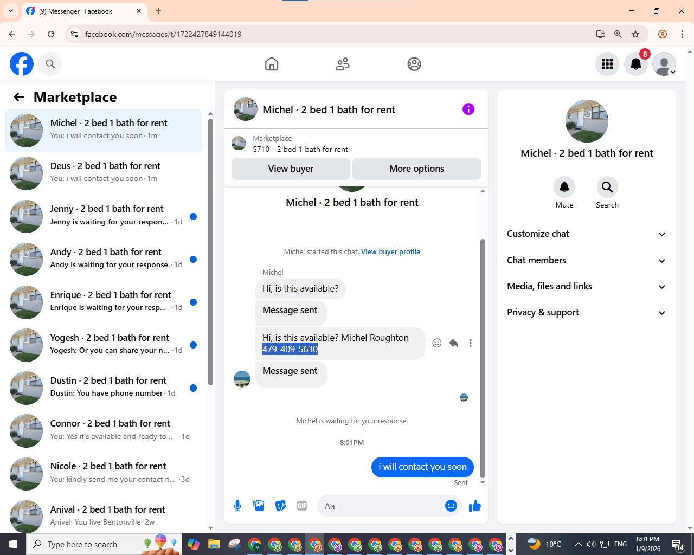
Task: Choose a GIF icon
Action: coord(302,506)
